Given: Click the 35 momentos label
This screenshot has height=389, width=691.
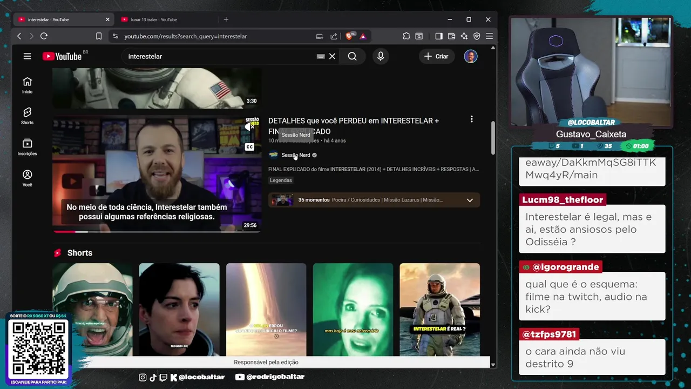Looking at the screenshot, I should tap(314, 200).
